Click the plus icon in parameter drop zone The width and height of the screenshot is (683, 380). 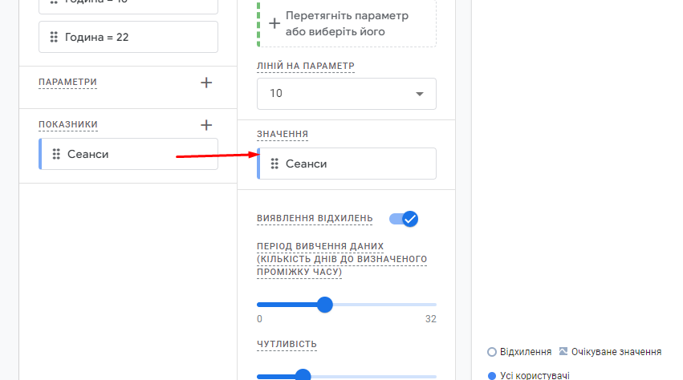(274, 24)
